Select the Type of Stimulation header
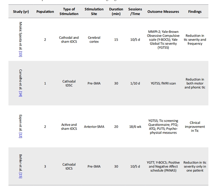Viewport: 212px width, 186px height. (69, 11)
